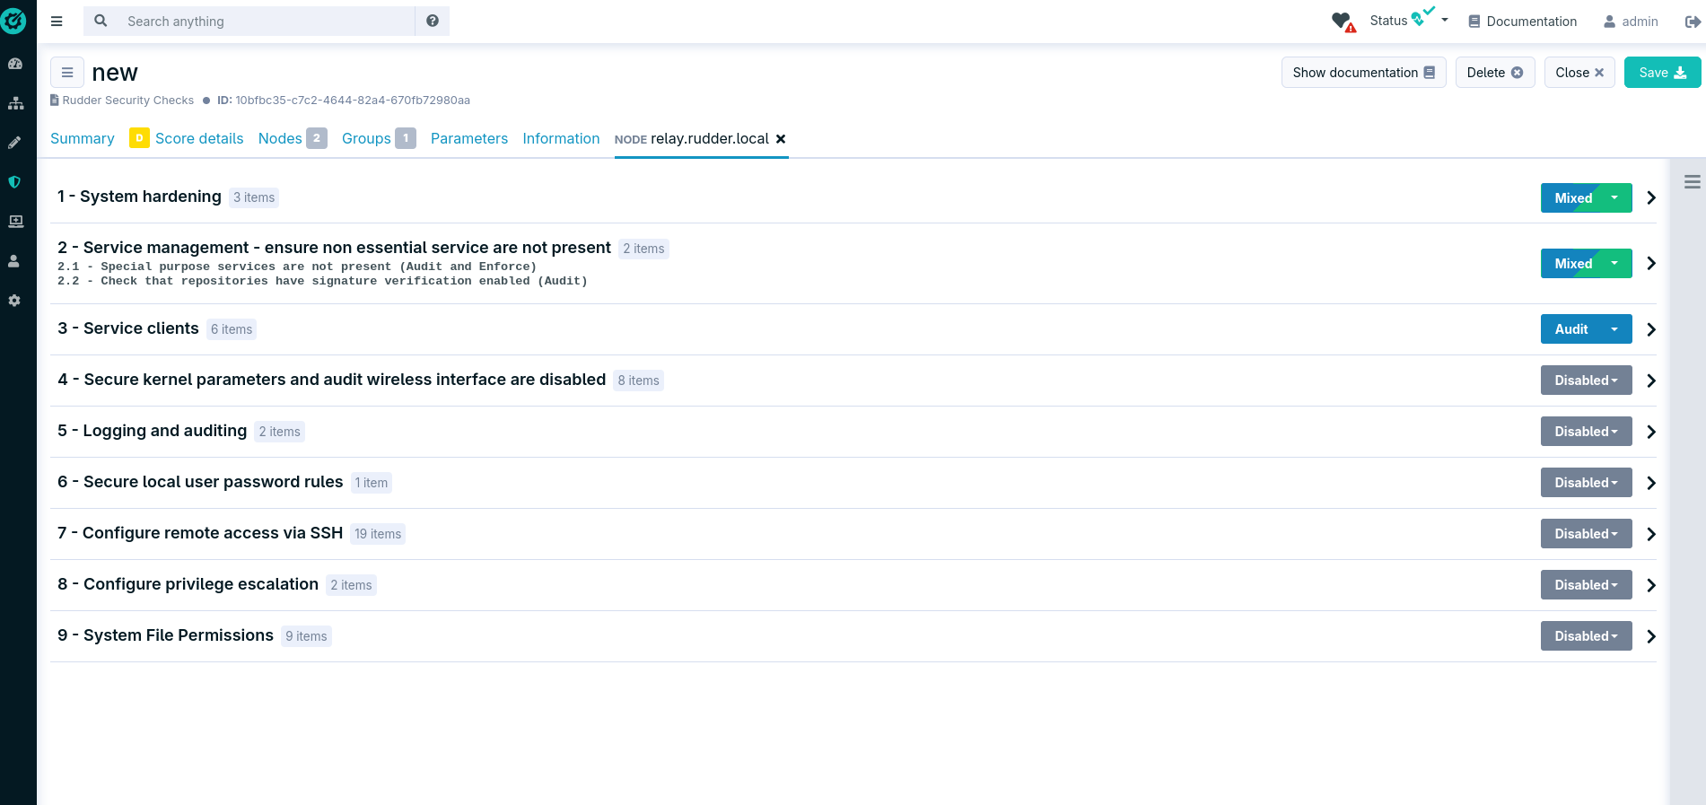The width and height of the screenshot is (1706, 805).
Task: Open the security shield sidebar icon
Action: [14, 182]
